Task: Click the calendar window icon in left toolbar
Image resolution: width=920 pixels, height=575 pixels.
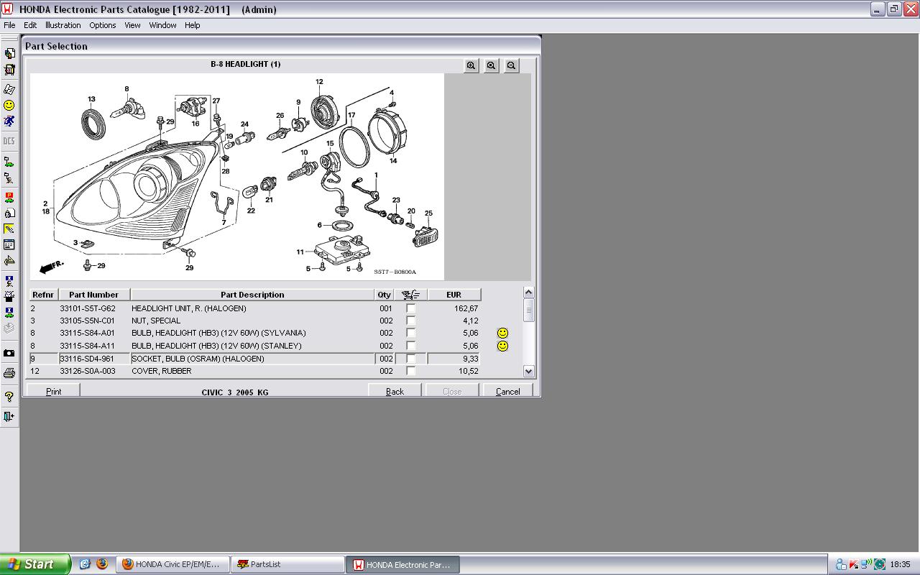Action: 9,245
